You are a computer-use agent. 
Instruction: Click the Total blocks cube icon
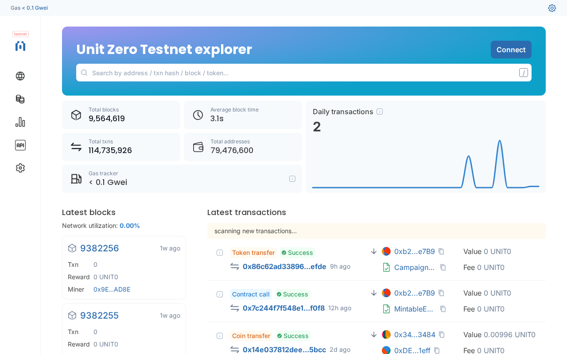76,115
